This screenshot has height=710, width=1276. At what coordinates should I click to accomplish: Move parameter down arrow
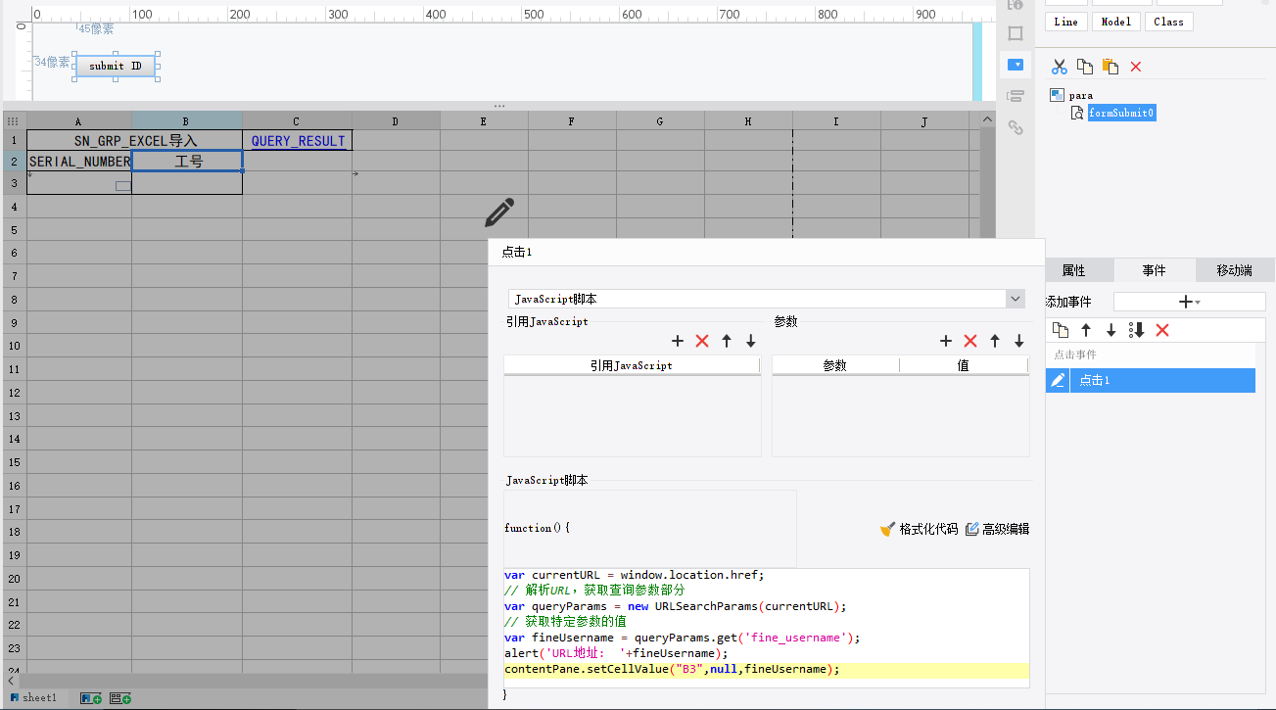pos(1019,341)
